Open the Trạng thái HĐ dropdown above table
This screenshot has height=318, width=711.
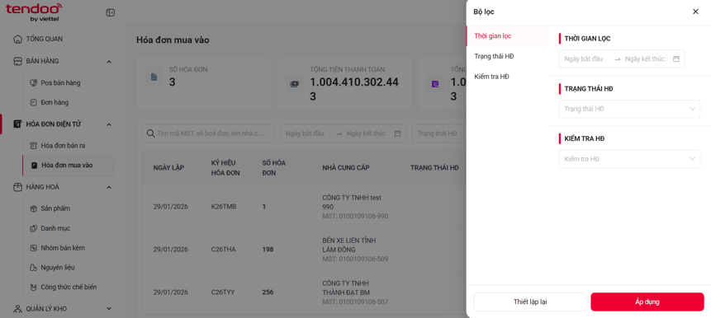tap(438, 134)
